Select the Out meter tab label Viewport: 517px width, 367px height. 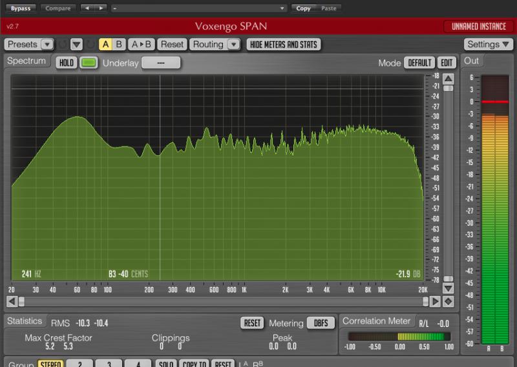coord(471,61)
